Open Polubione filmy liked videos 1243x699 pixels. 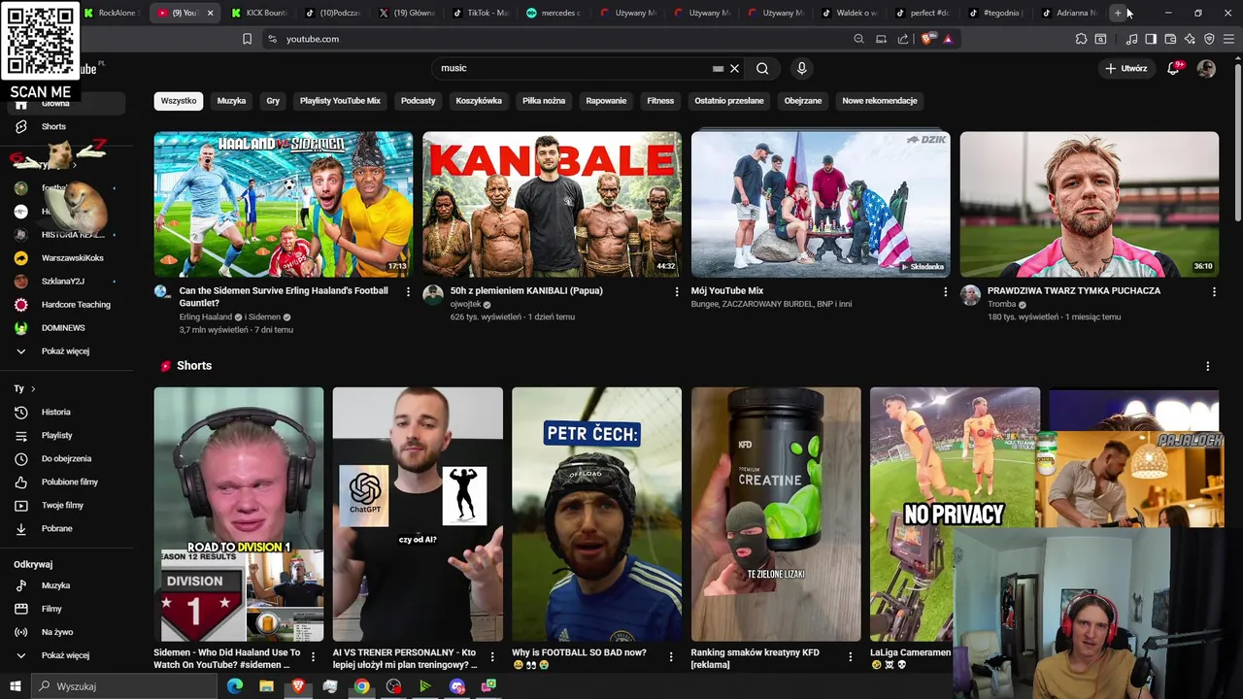pyautogui.click(x=69, y=482)
